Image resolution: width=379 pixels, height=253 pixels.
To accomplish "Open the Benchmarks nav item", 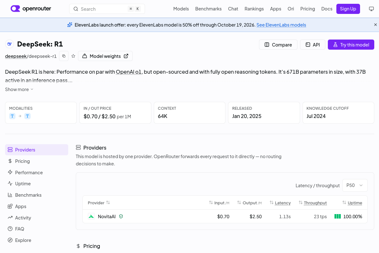I will pyautogui.click(x=208, y=9).
